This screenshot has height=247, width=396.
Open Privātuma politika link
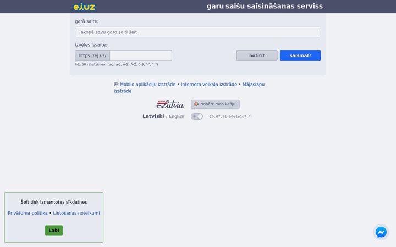[28, 213]
